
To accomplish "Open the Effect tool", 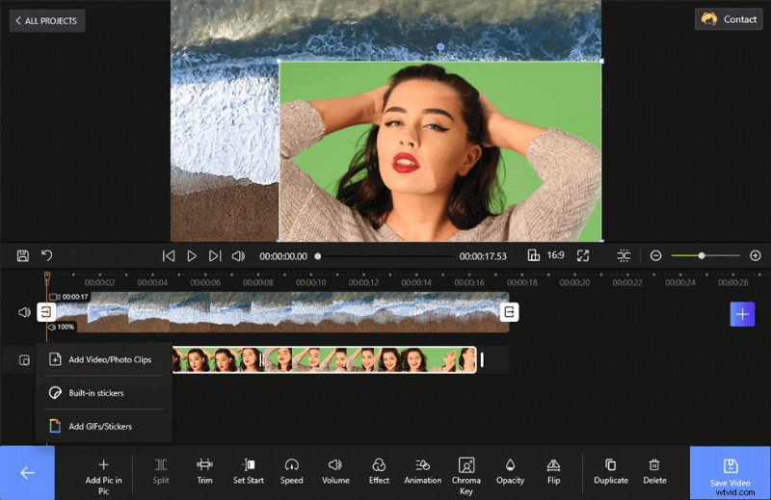I will (379, 471).
